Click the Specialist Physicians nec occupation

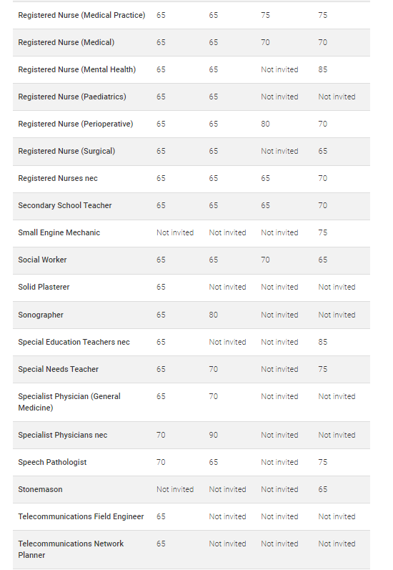[63, 435]
